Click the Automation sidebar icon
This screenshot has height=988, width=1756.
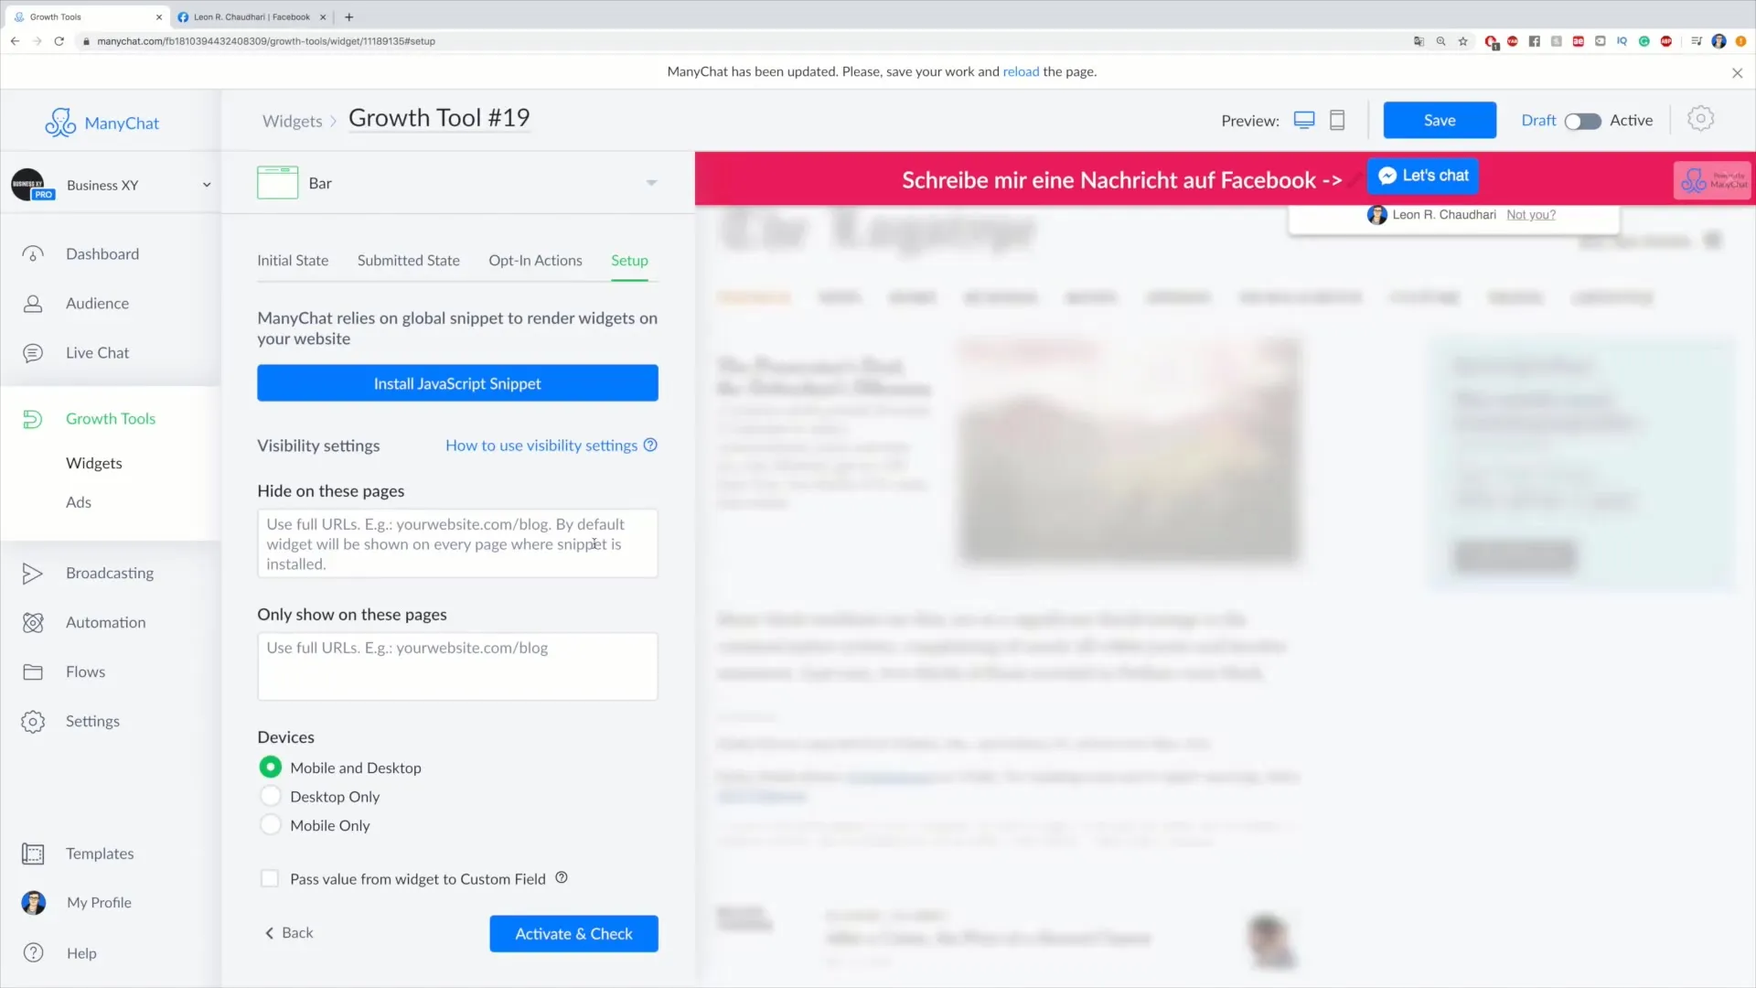click(x=33, y=621)
